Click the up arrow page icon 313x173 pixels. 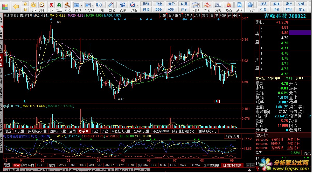[25, 4]
